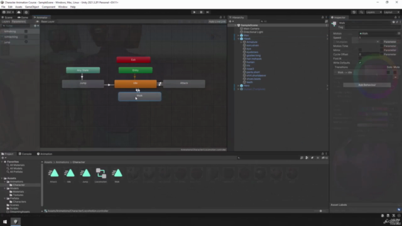Enable the Cycle Offset Parameter checkbox
Screen dimensions: 402x226
[x=382, y=55]
